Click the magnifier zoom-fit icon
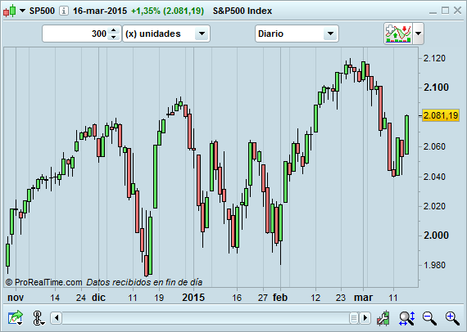 407,318
